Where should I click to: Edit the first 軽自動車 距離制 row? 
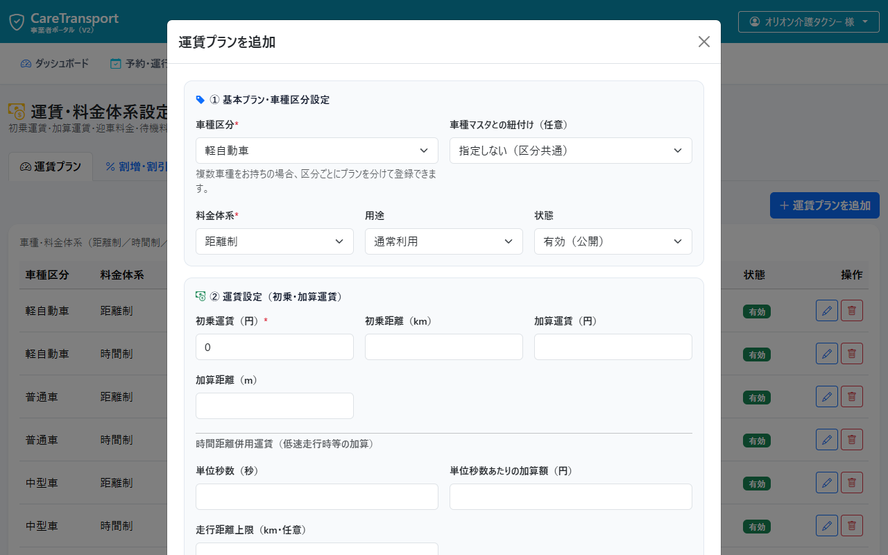click(x=827, y=311)
